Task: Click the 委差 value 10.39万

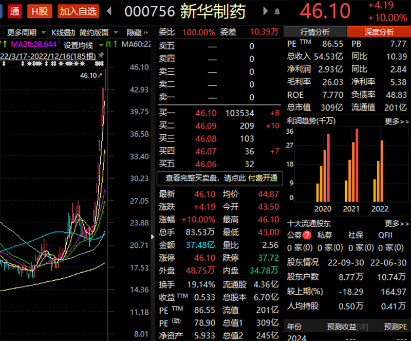Action: coord(264,32)
